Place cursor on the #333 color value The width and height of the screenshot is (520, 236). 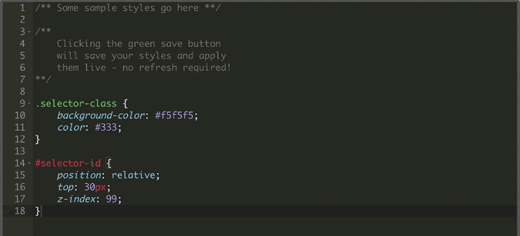(106, 127)
